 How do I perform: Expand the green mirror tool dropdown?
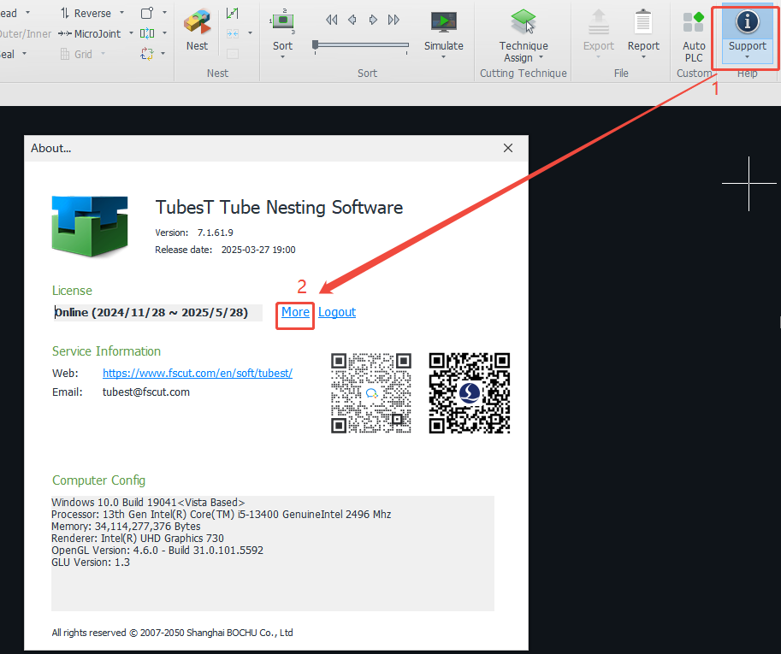coord(164,33)
